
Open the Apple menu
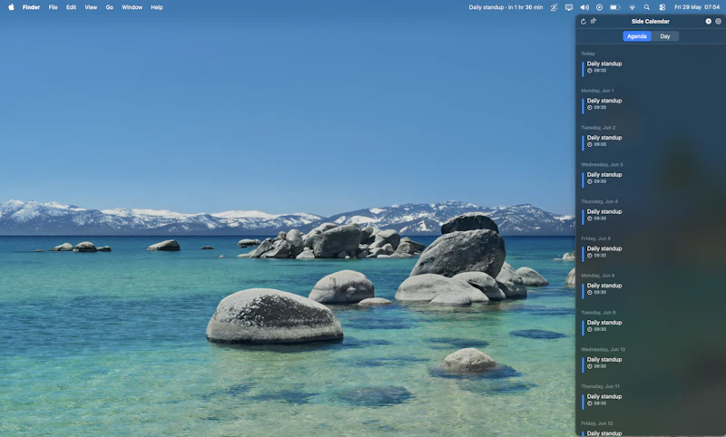click(11, 7)
